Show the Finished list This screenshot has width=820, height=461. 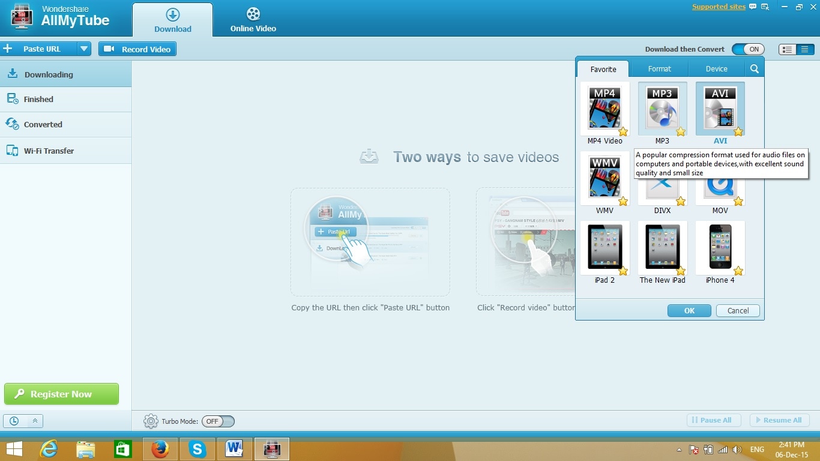point(65,99)
